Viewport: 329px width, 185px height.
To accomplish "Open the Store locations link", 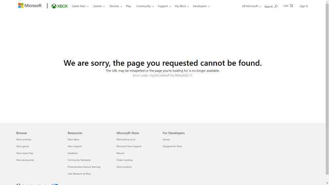I will [x=124, y=167].
